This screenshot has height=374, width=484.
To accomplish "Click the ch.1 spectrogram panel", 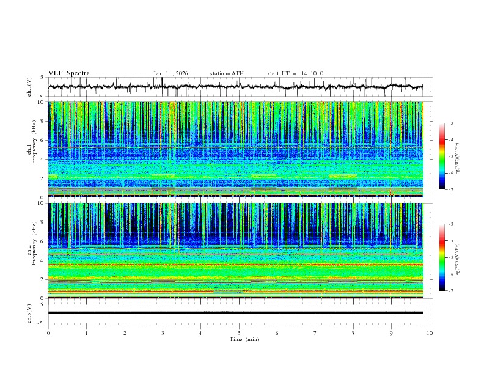I will (x=235, y=149).
